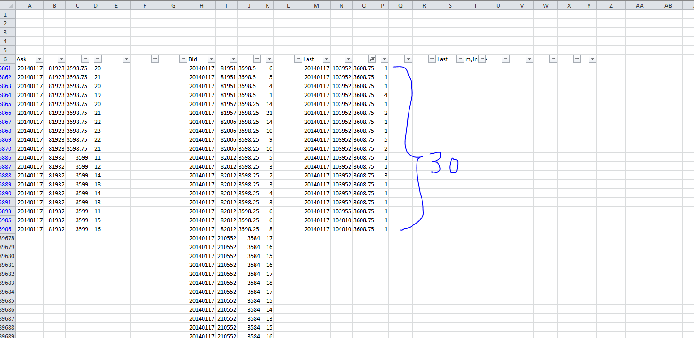
Task: Select row 5906 Bid volume cell 8
Action: pos(268,229)
